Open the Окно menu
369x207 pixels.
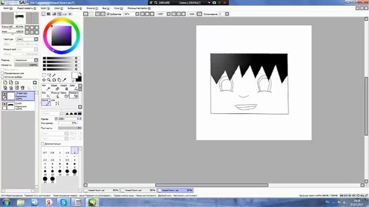click(118, 8)
